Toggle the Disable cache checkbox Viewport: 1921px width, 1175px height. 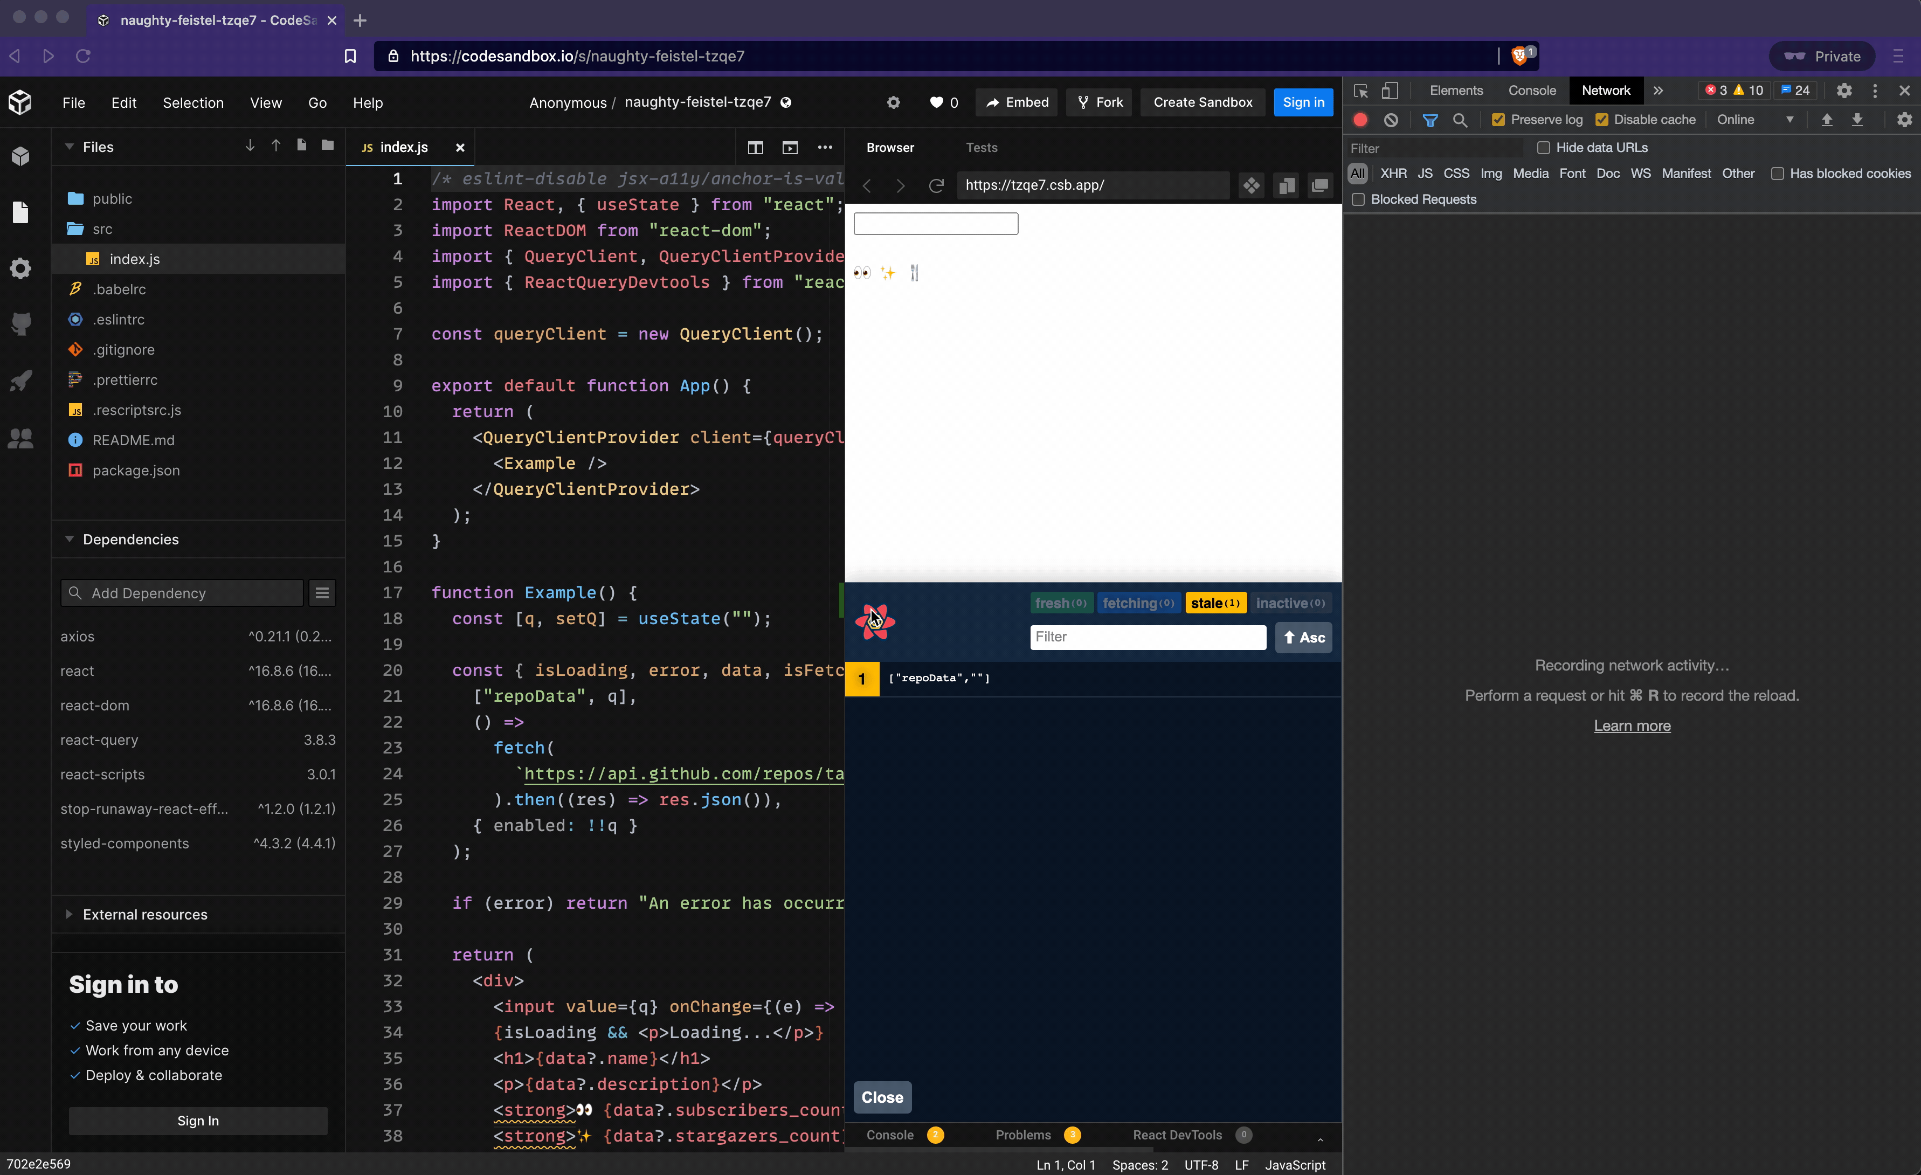[1601, 120]
